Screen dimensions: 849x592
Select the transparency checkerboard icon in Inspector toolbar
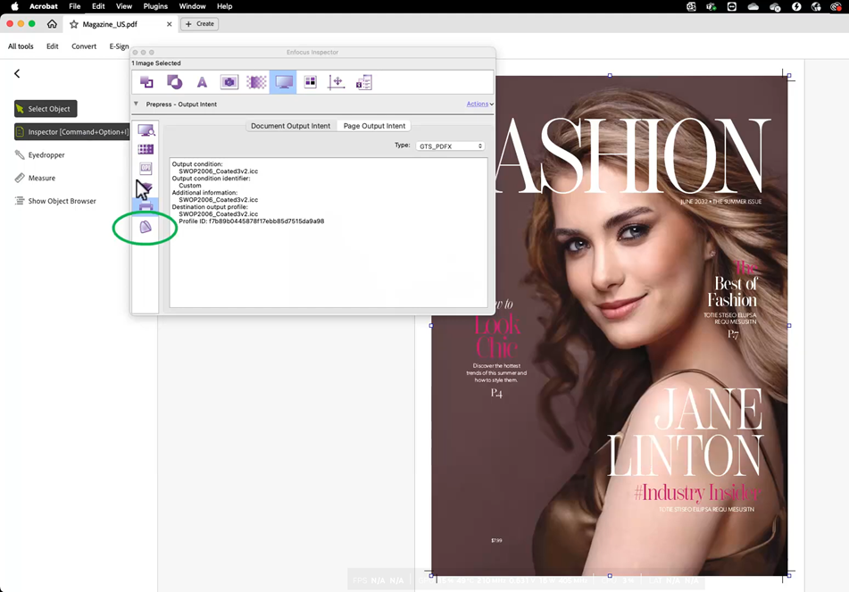coord(256,82)
